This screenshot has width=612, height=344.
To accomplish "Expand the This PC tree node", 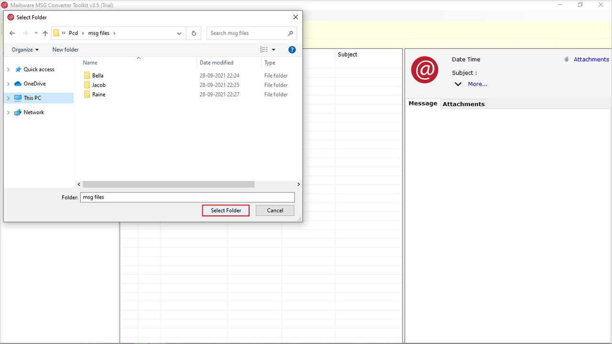I will point(8,98).
